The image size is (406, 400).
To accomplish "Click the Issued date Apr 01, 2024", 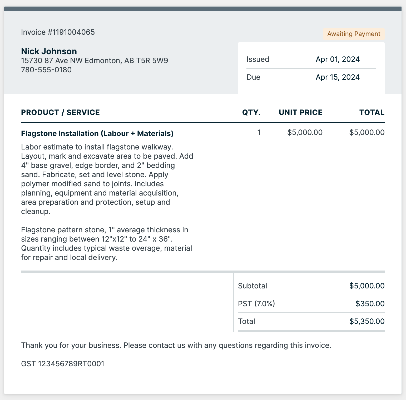I will point(338,59).
